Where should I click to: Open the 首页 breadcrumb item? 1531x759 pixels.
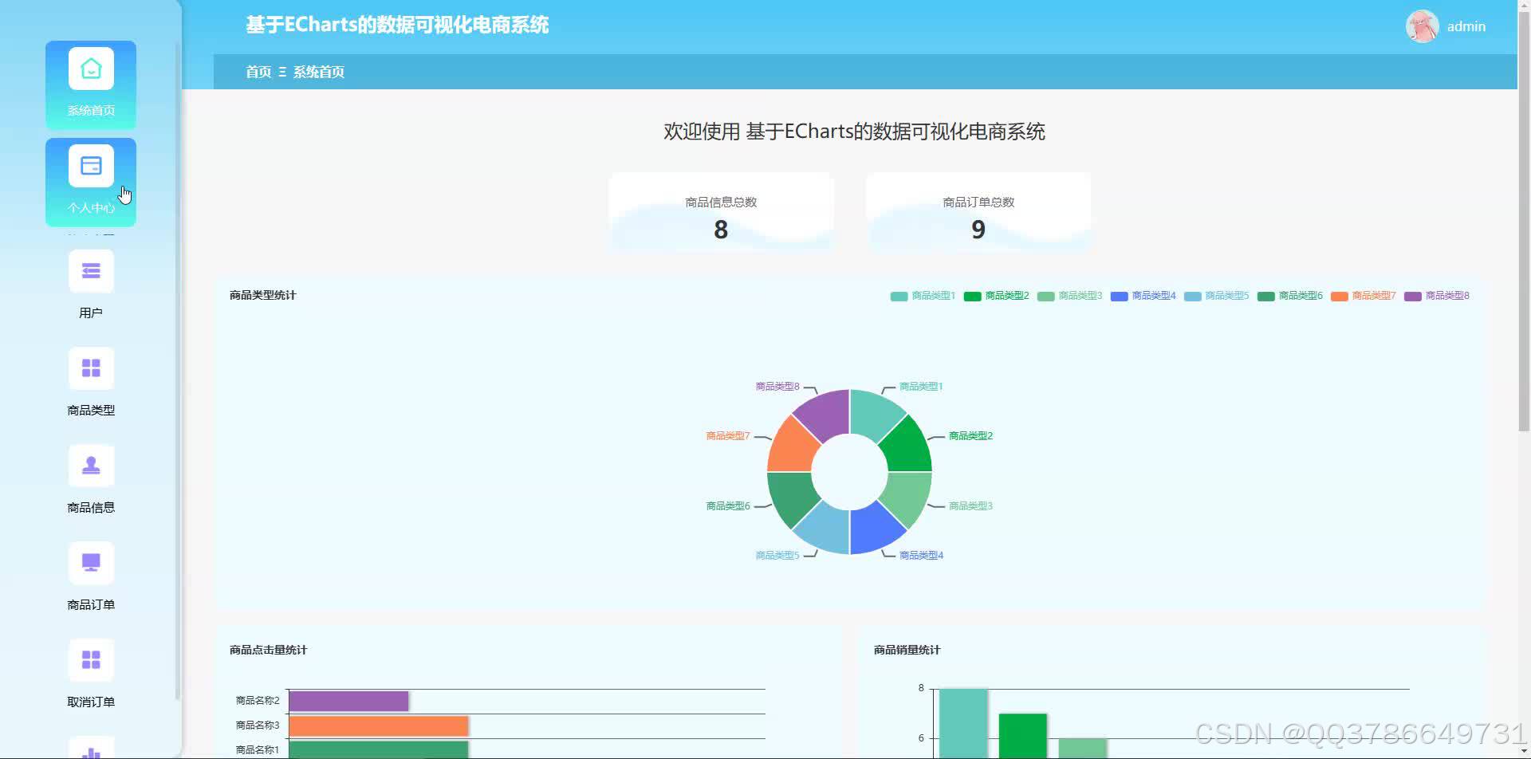coord(257,72)
